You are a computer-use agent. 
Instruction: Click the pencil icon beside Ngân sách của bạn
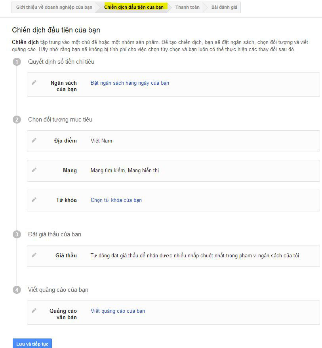pyautogui.click(x=34, y=83)
